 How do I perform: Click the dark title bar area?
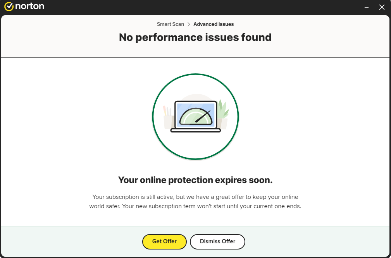pyautogui.click(x=200, y=7)
